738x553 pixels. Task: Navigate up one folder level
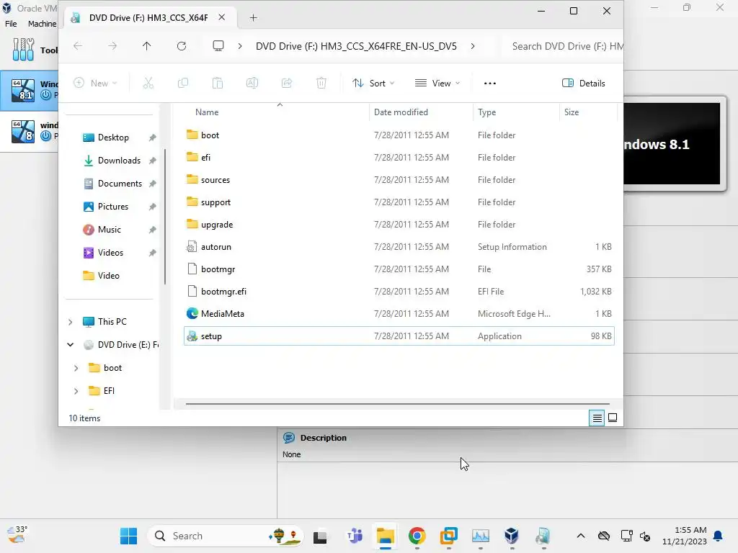point(146,45)
